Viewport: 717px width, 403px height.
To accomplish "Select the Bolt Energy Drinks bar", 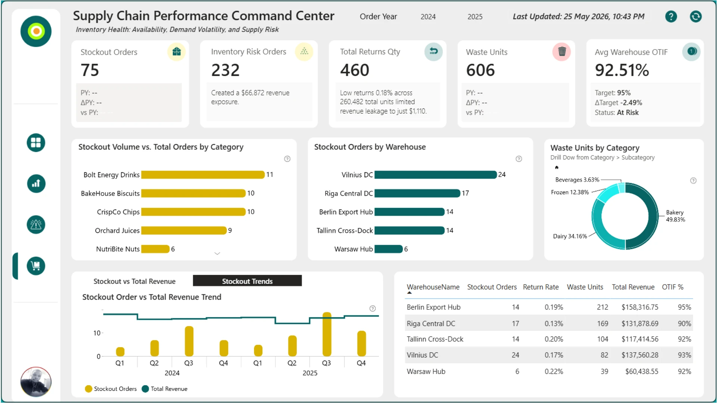I will 203,175.
